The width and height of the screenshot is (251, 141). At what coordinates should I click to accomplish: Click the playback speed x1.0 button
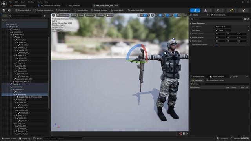click(x=110, y=15)
